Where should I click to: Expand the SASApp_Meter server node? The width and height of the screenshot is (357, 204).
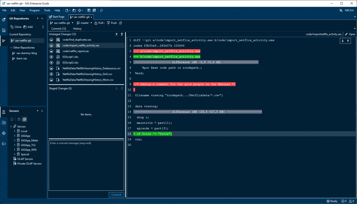[x=15, y=140]
